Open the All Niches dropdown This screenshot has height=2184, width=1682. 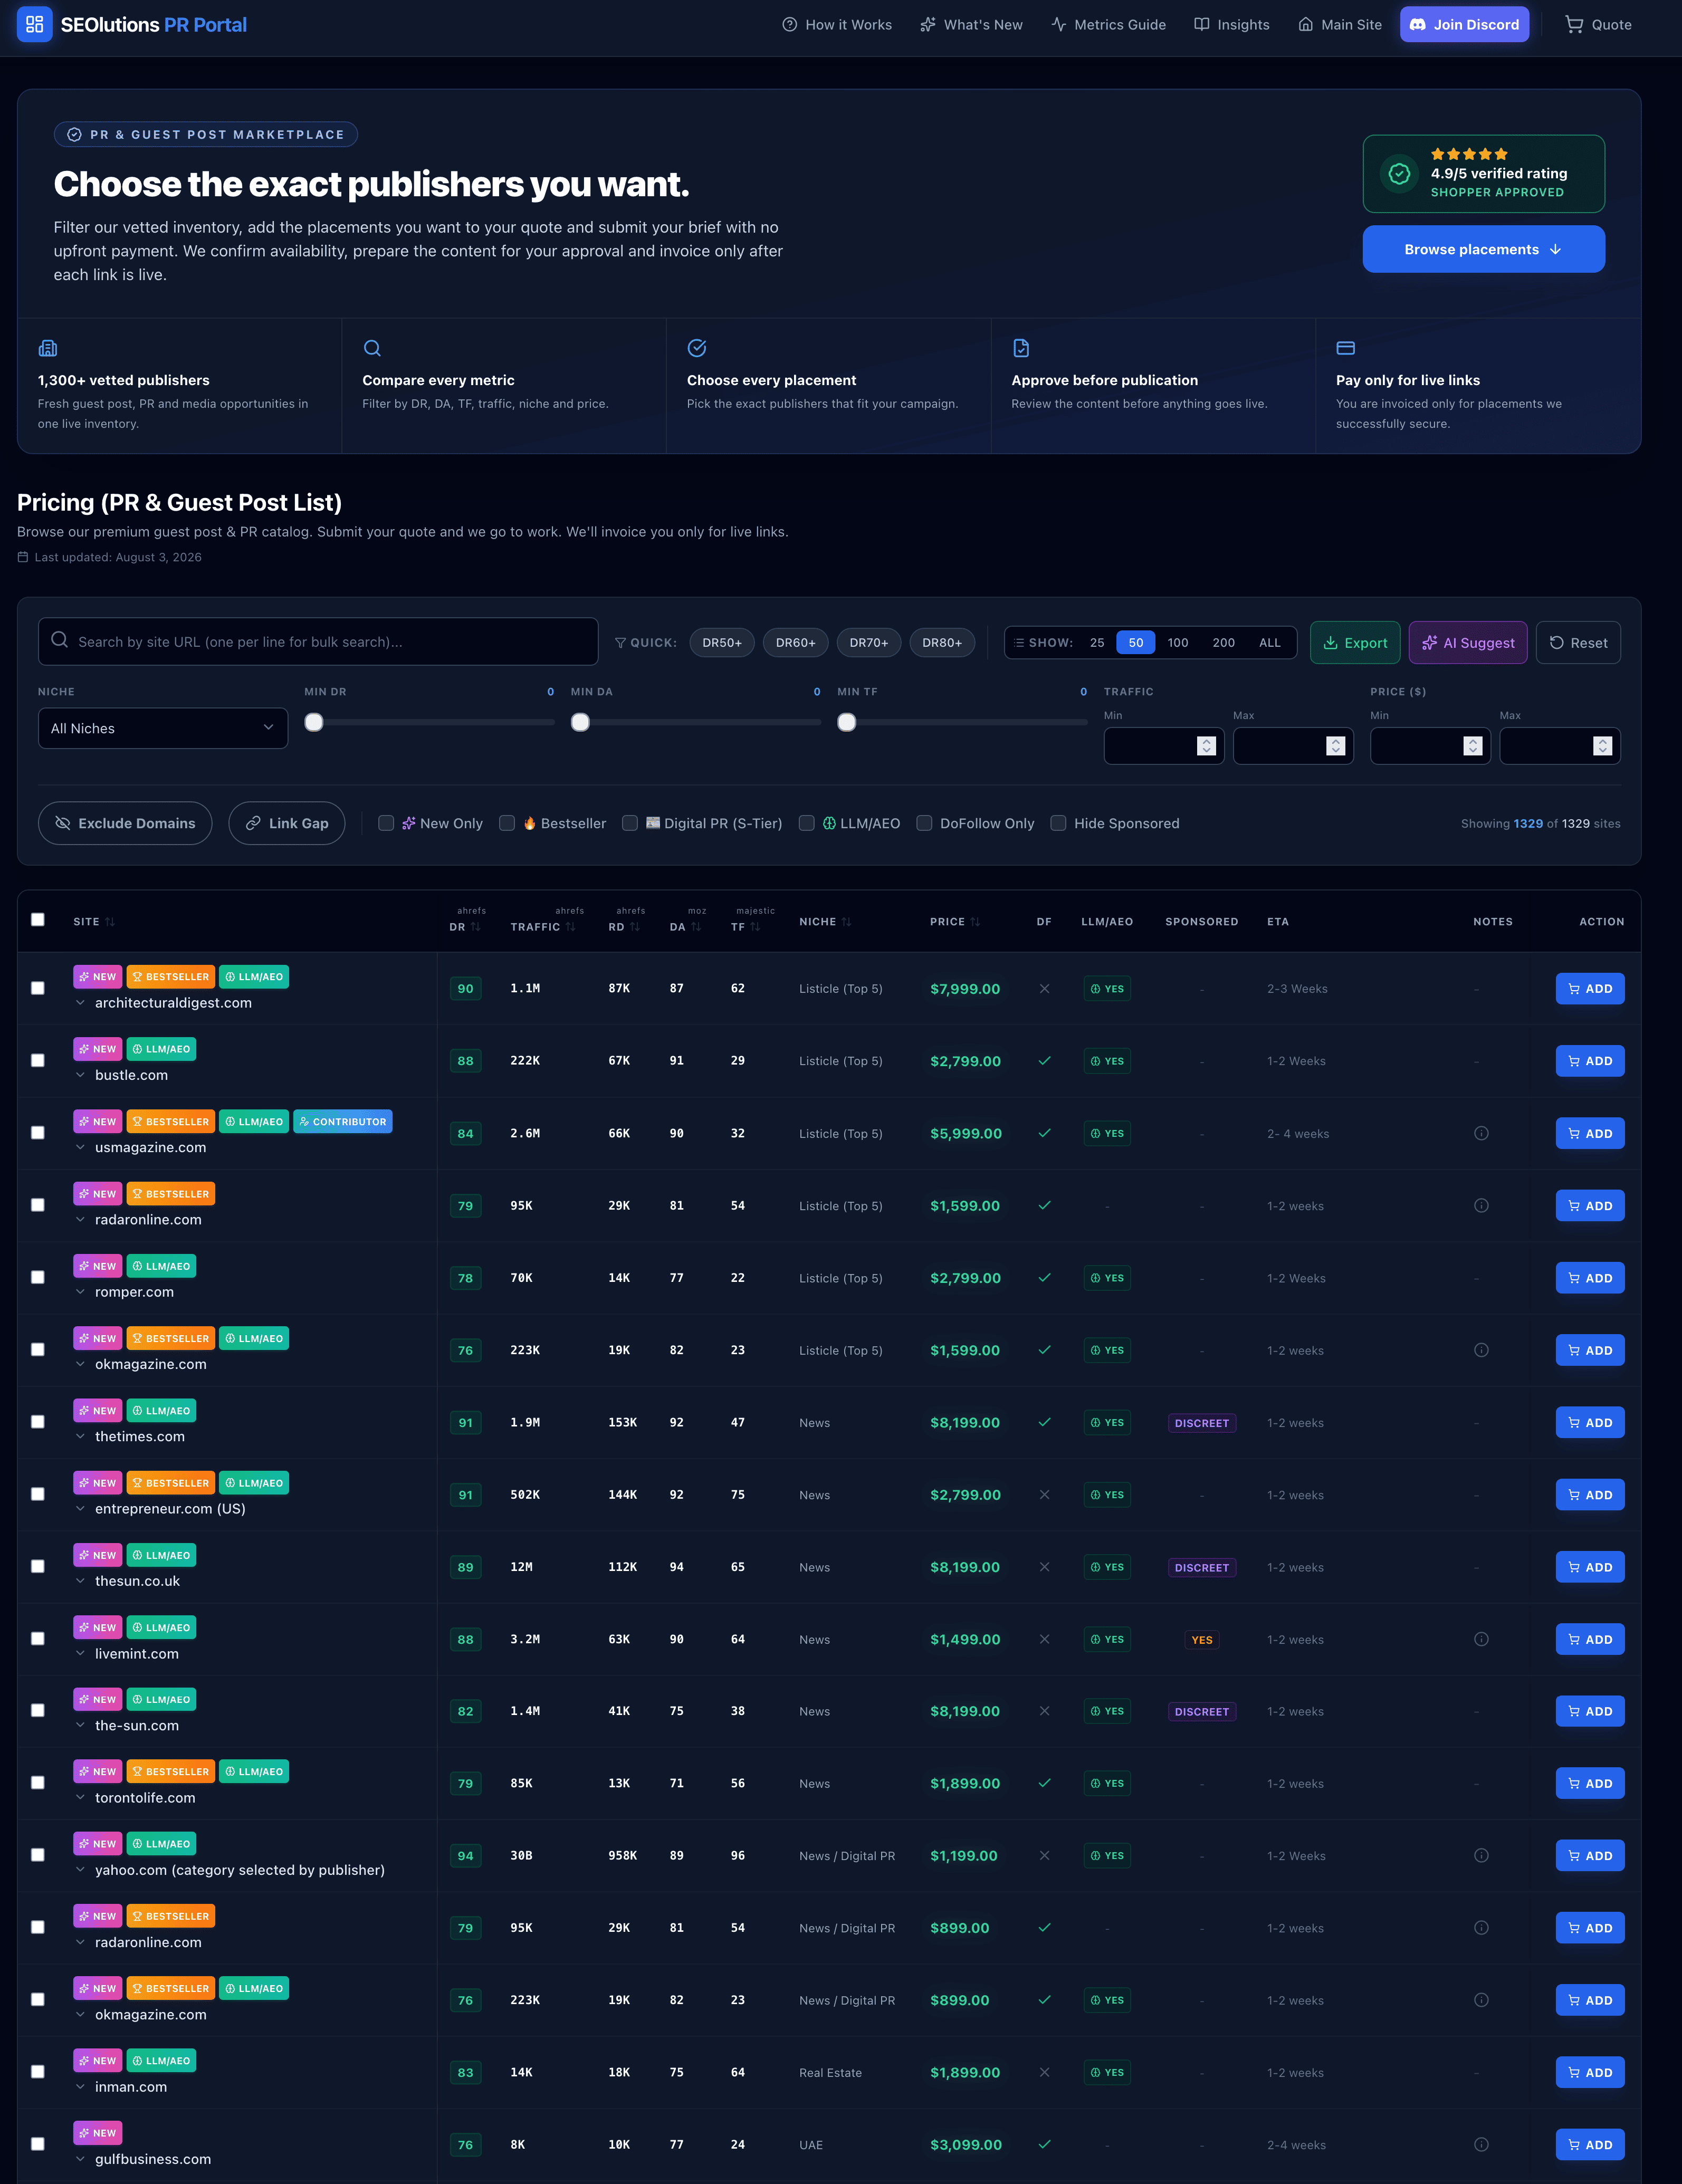tap(163, 728)
